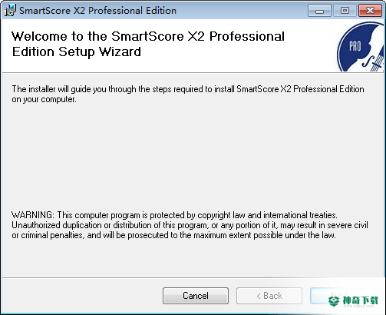
Task: Click 'The installer will guide you' paragraph
Action: (x=188, y=94)
